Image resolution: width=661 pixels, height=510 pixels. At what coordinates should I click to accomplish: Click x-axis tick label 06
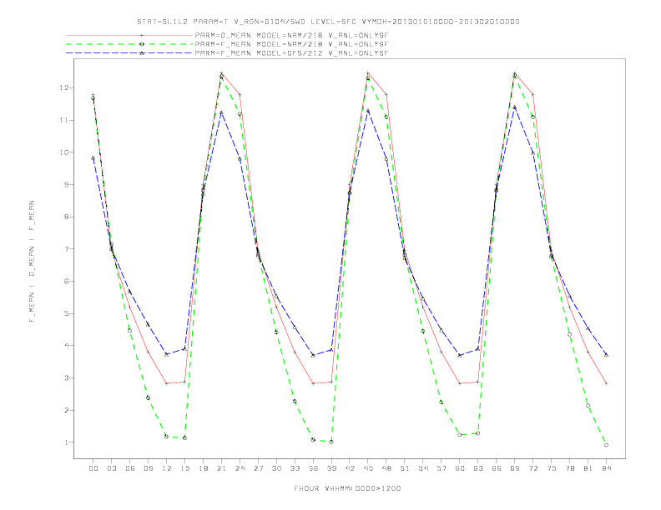click(x=130, y=468)
